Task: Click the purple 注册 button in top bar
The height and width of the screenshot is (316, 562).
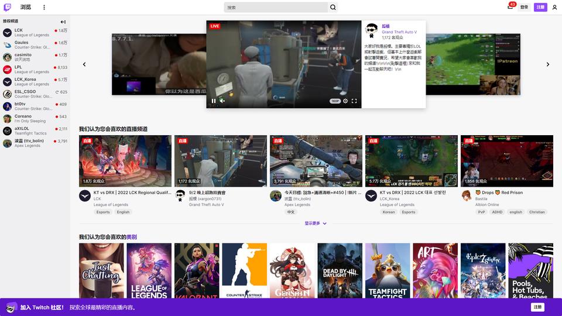Action: click(540, 7)
